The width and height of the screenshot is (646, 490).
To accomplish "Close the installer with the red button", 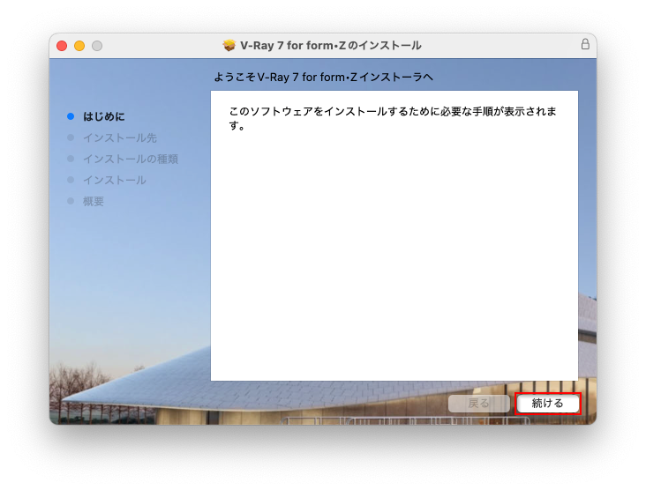I will coord(62,45).
